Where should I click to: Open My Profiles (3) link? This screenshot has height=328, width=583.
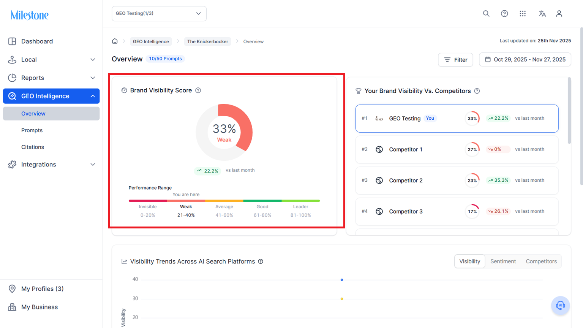pos(43,289)
